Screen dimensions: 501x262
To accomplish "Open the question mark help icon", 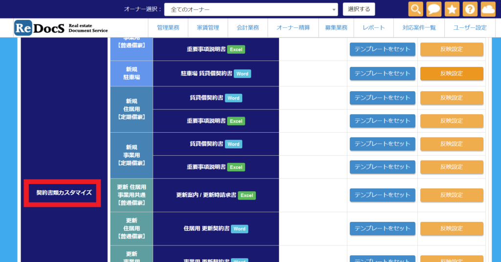I will [x=470, y=9].
